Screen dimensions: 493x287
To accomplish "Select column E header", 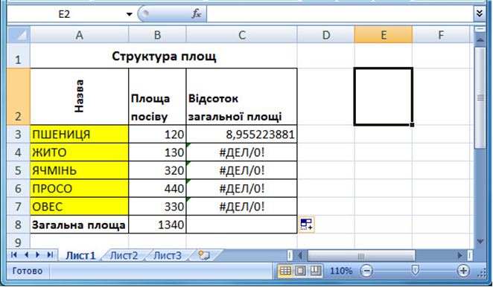I will (x=384, y=35).
